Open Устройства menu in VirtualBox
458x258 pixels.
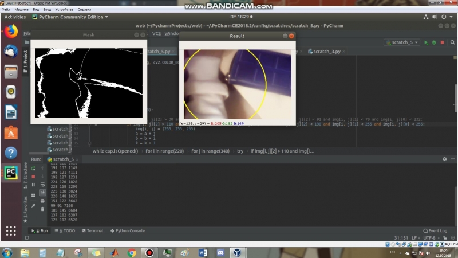tap(64, 9)
